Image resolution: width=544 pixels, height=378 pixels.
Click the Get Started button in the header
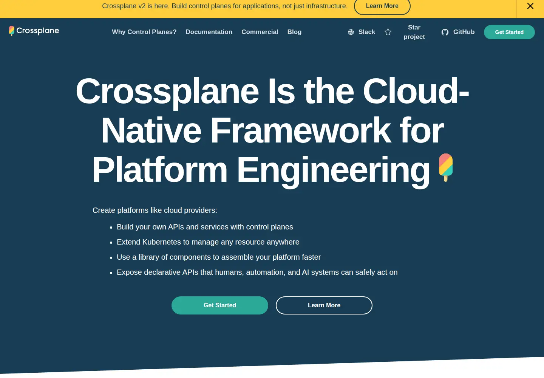[509, 32]
